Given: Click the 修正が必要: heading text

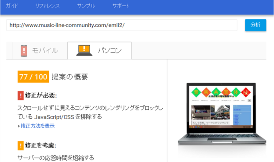Looking at the screenshot, I should click(41, 95).
